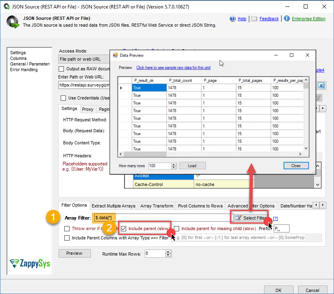Open the Array Transform tab
Viewport: 334px width, 294px height.
[x=156, y=206]
